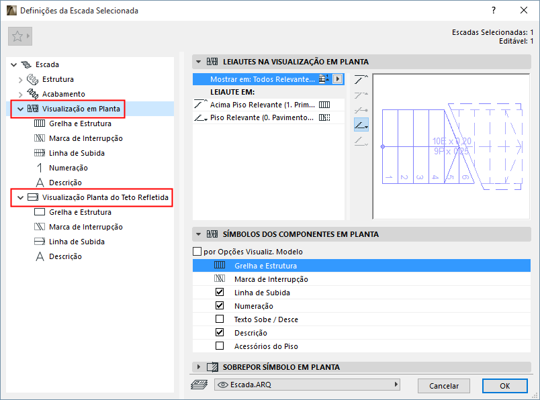Click layout symbol icon for Acima Piso Relevante

(324, 105)
